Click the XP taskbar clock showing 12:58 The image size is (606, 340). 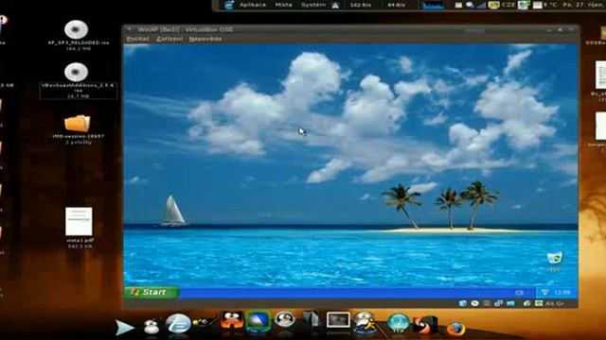pos(561,293)
